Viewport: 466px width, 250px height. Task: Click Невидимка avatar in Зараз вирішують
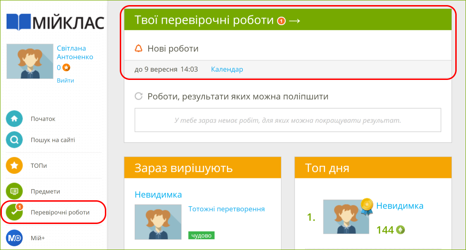[158, 222]
